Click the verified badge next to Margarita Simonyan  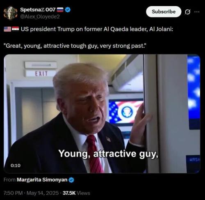(71, 180)
